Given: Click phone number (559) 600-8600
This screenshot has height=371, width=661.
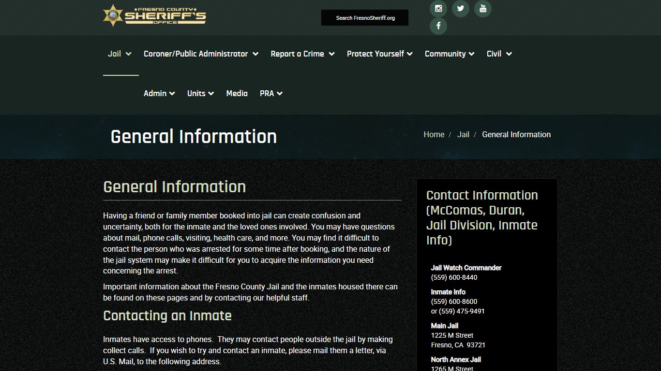Looking at the screenshot, I should coord(454,301).
